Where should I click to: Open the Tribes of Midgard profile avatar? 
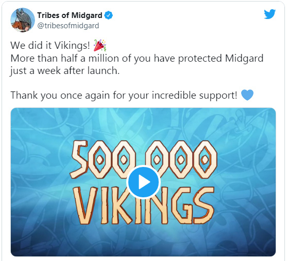(23, 20)
